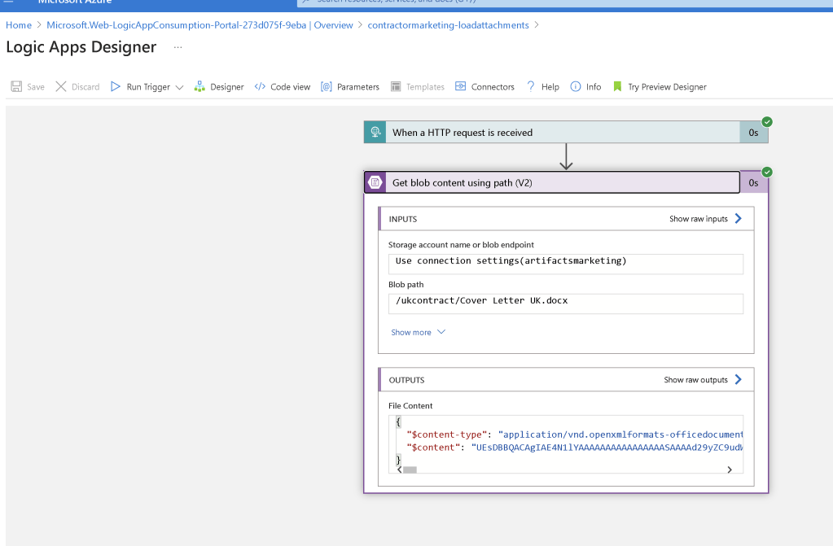Viewport: 833px width, 546px height.
Task: Open the Run Trigger dropdown arrow
Action: (180, 87)
